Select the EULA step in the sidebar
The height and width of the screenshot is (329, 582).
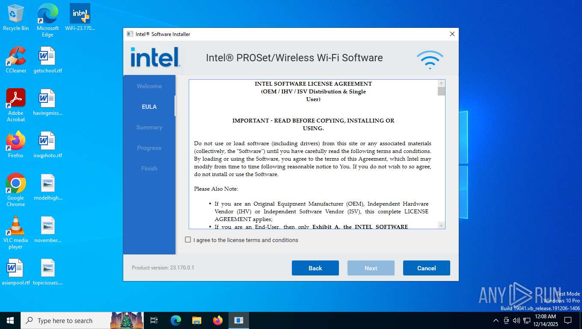coord(149,107)
